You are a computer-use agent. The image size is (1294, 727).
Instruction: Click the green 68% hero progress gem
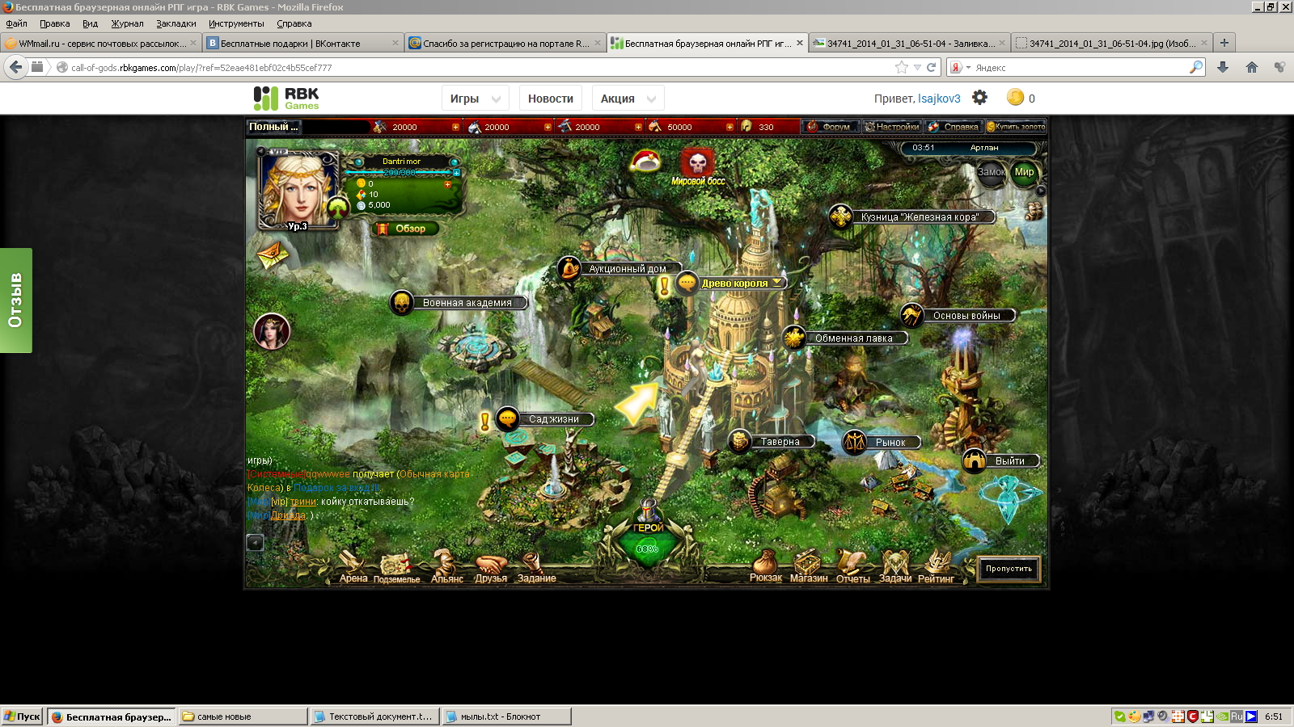[647, 548]
